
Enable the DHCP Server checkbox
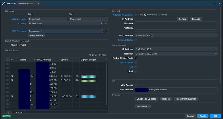click(x=136, y=63)
